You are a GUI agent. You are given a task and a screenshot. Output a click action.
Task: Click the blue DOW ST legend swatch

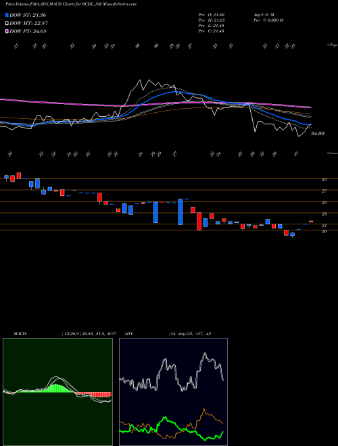[7, 15]
